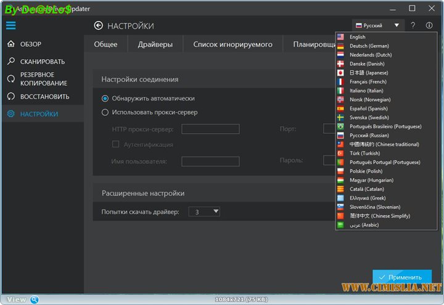Choose Deutsch (German) from language list

[369, 46]
